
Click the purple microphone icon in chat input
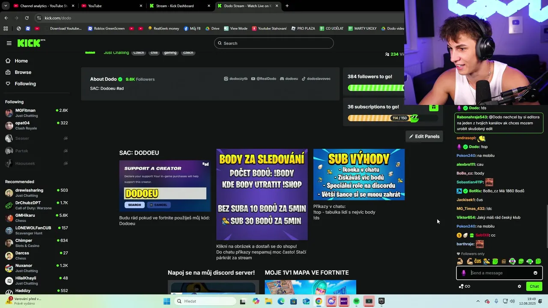[464, 273]
